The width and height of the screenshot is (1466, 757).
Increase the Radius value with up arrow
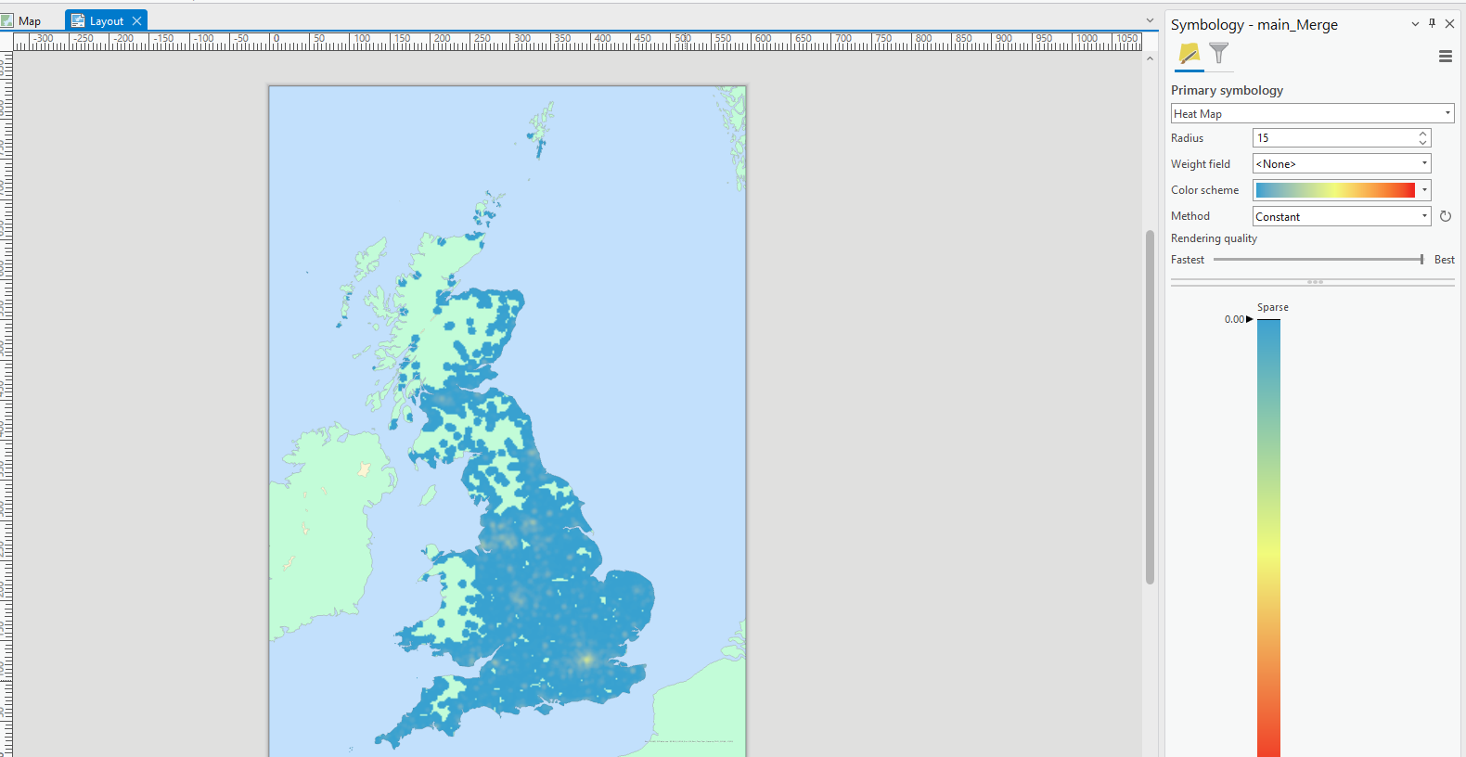pos(1423,134)
